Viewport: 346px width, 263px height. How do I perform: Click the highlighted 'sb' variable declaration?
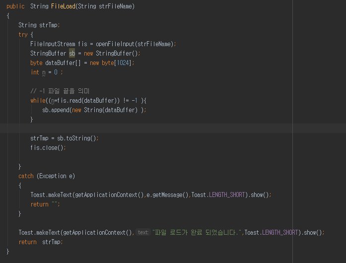pos(72,54)
